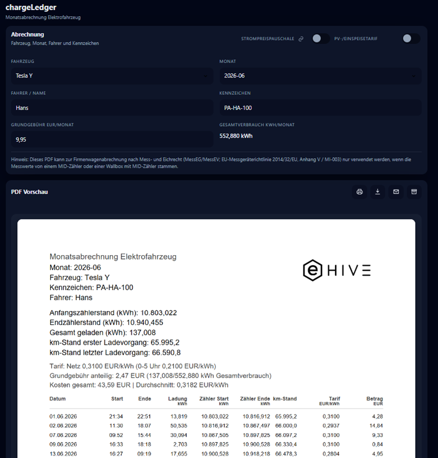The height and width of the screenshot is (458, 438).
Task: Click Fahrer: Hans line in PDF
Action: (71, 298)
